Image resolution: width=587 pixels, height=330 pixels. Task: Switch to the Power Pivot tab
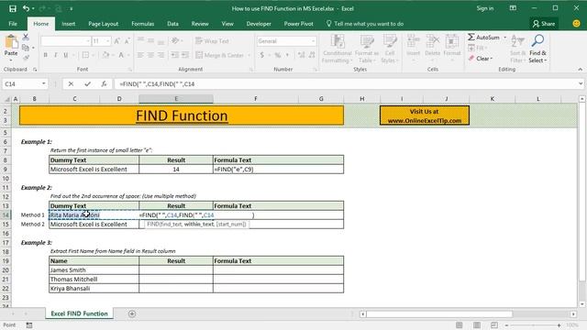pos(298,24)
